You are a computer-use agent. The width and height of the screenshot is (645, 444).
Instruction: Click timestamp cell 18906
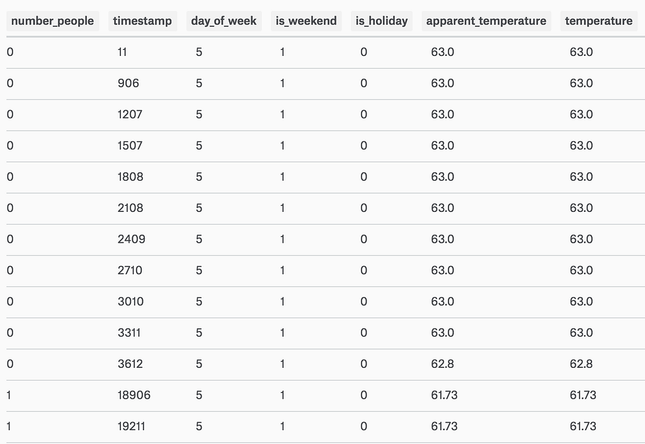coord(134,395)
